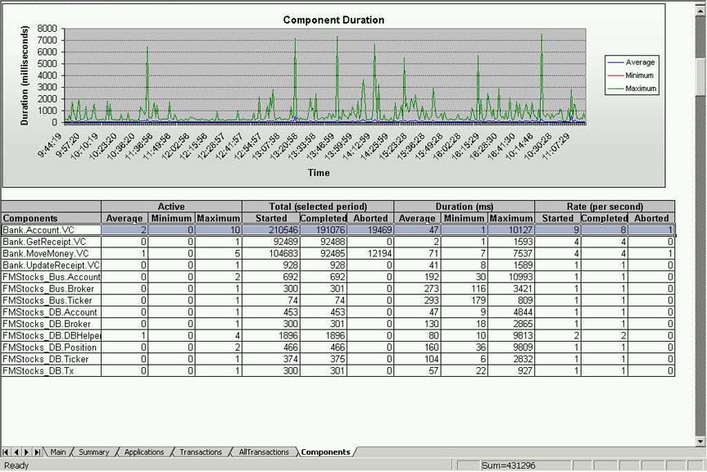Select the Bank.MoveMoney.VC cell
Image resolution: width=707 pixels, height=472 pixels.
coord(51,253)
